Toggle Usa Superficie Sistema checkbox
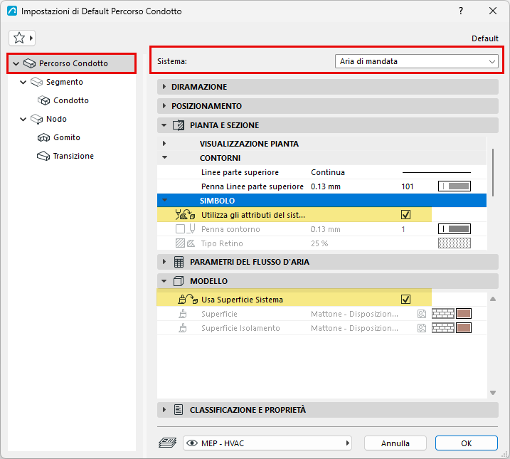Viewport: 510px width, 459px height. coord(405,300)
